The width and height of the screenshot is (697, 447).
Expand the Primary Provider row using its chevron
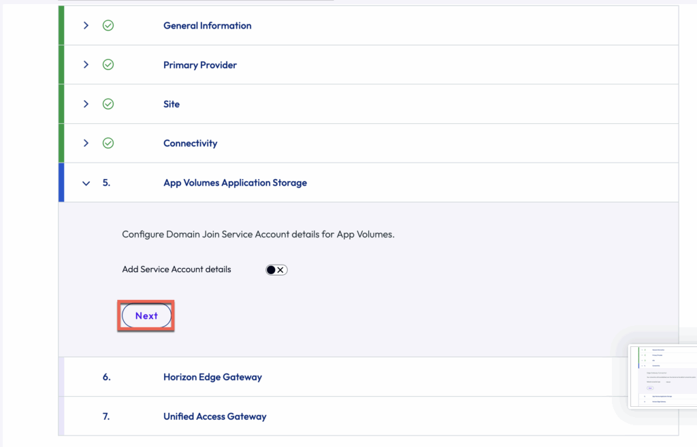(x=86, y=65)
